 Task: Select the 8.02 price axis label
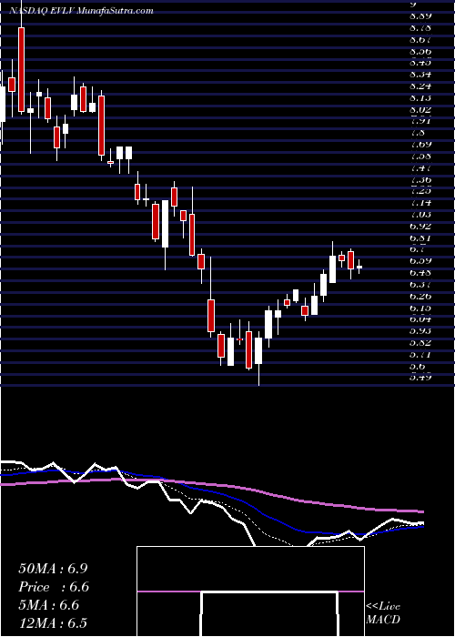coord(420,110)
